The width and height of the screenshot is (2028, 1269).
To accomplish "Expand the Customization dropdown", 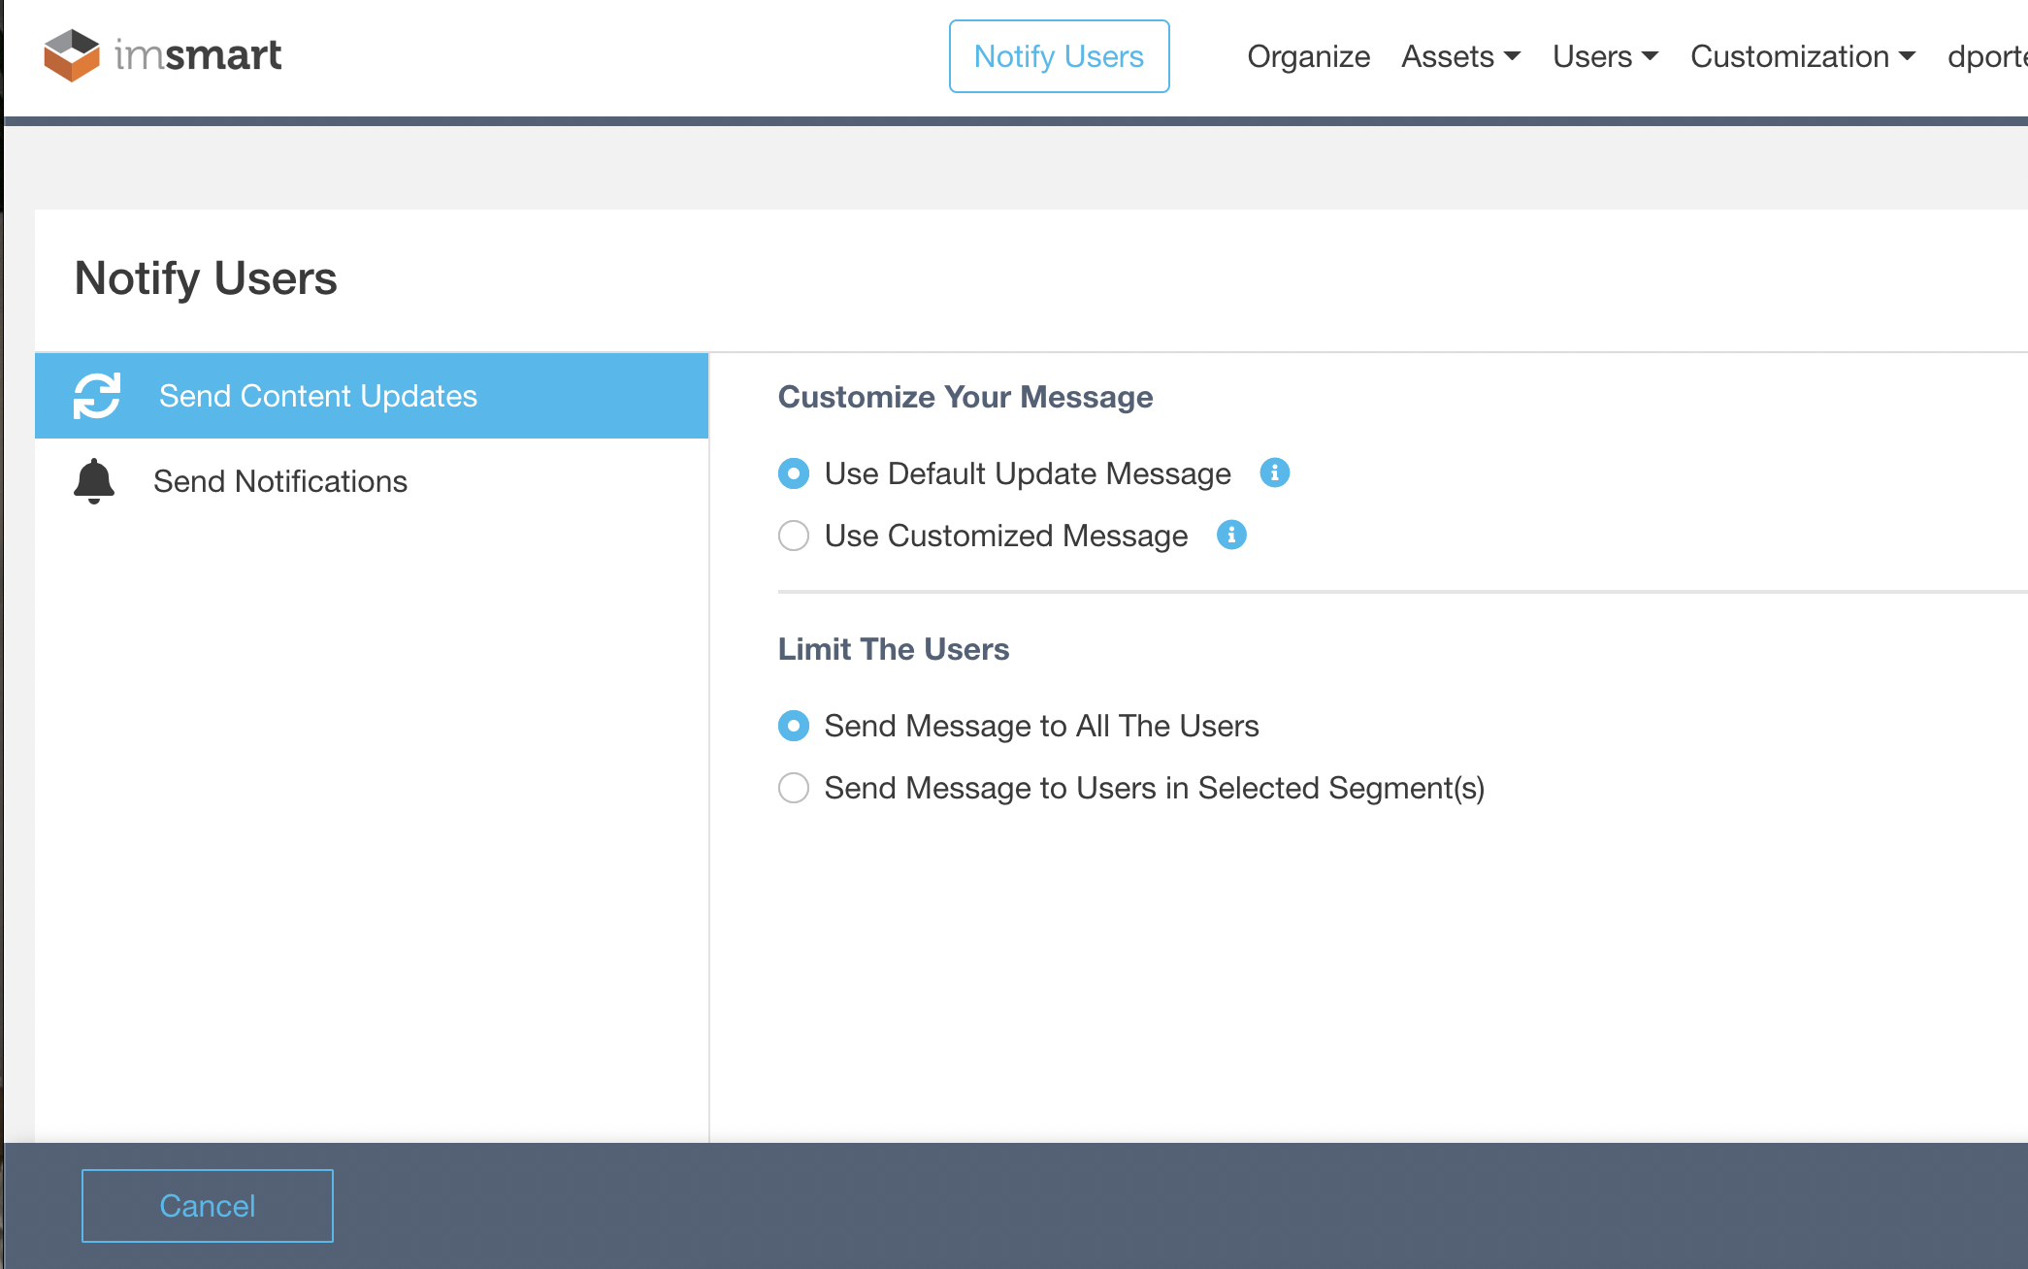I will (x=1802, y=56).
